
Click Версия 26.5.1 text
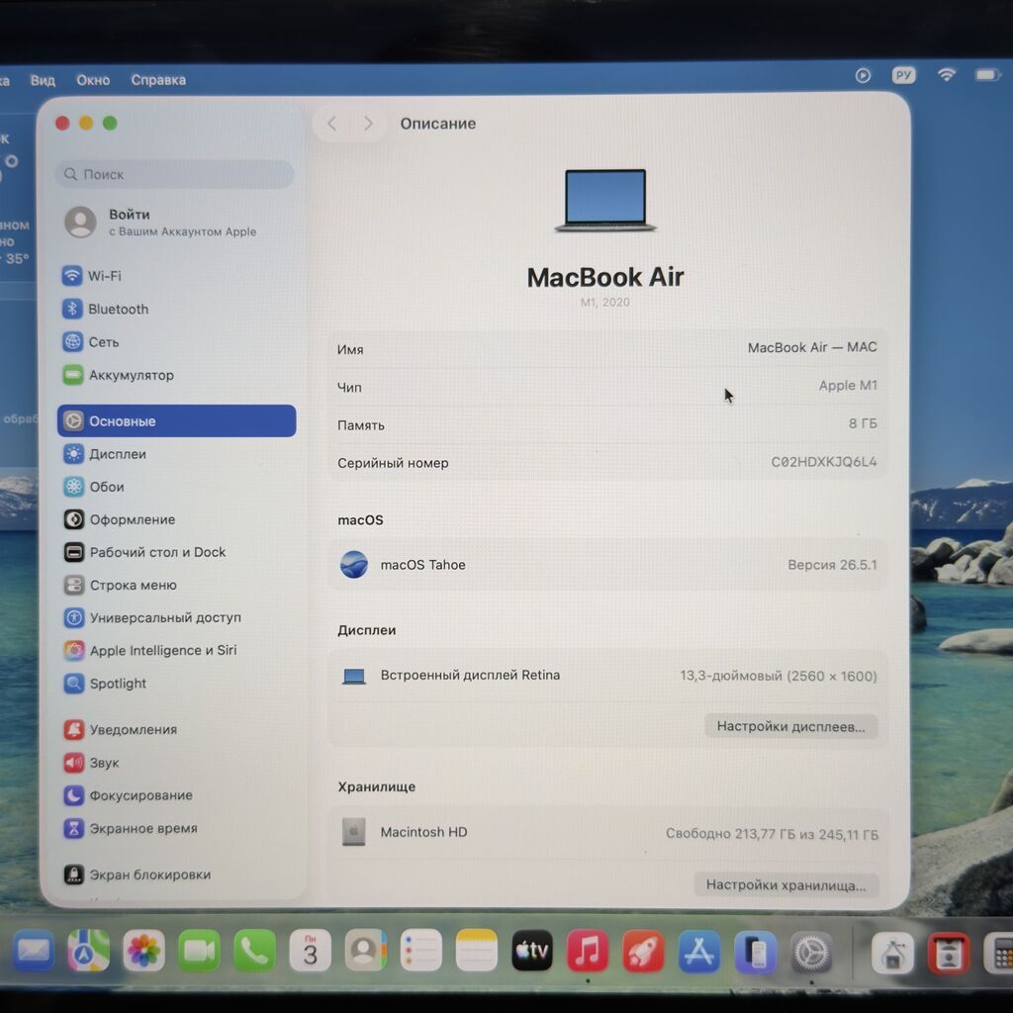pyautogui.click(x=832, y=565)
